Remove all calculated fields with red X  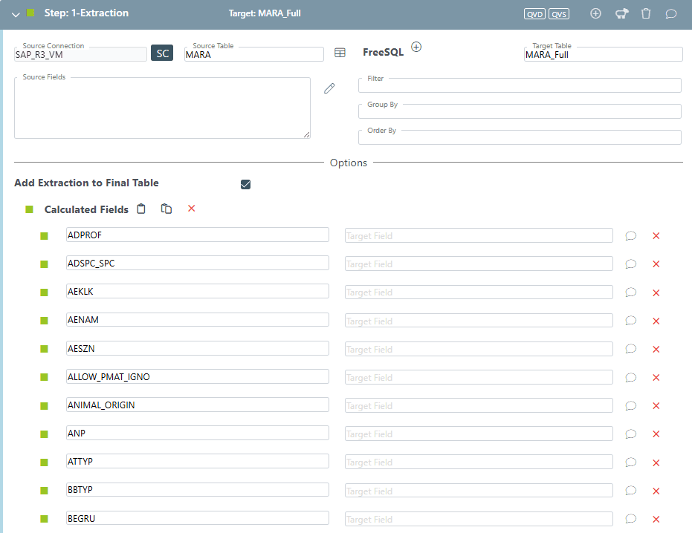point(191,209)
